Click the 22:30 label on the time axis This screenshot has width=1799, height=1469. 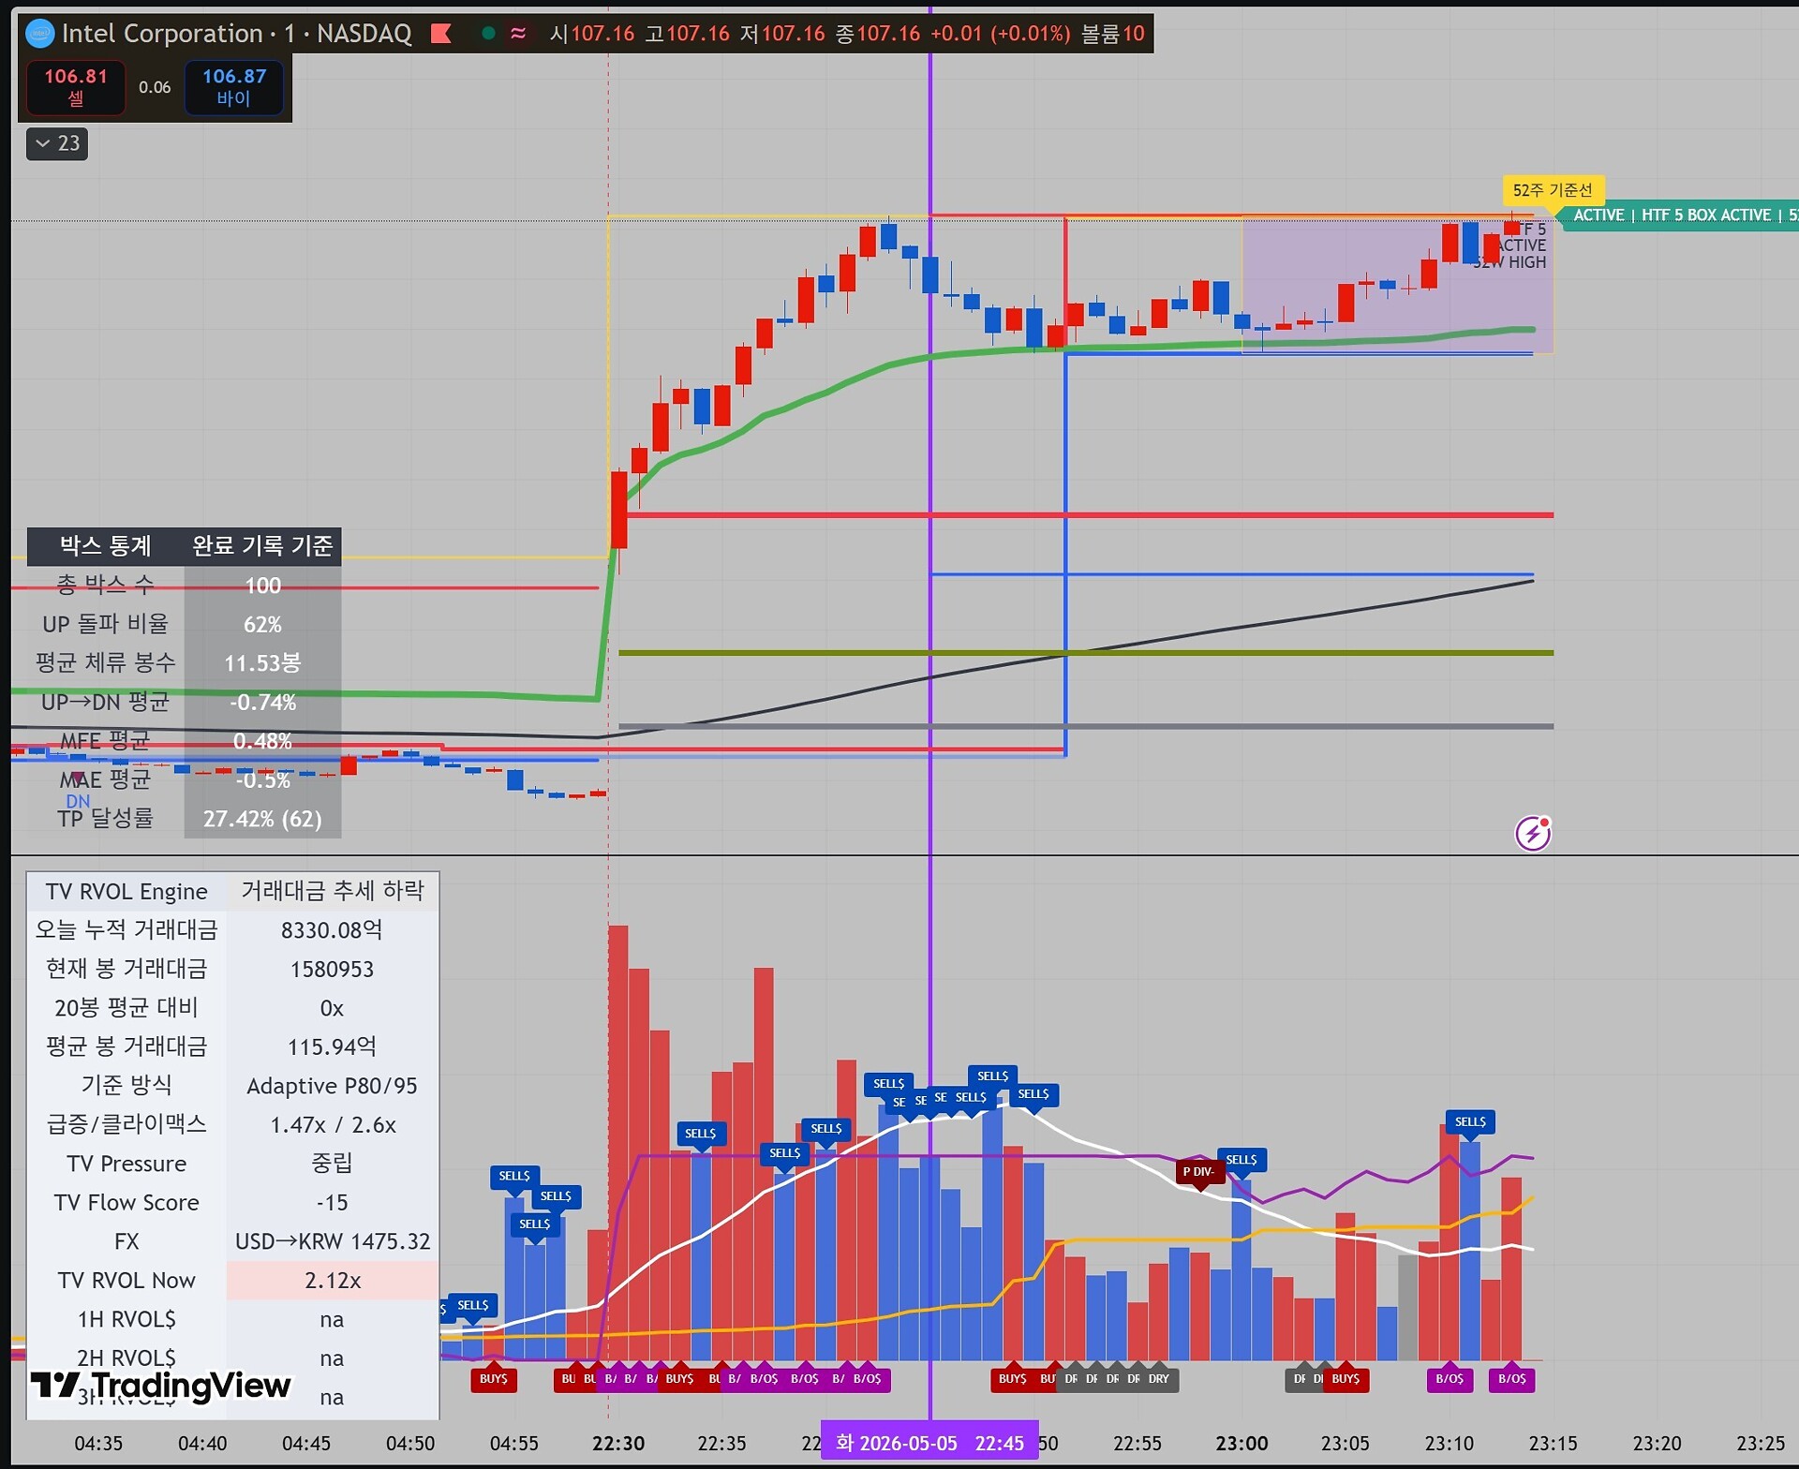[618, 1444]
